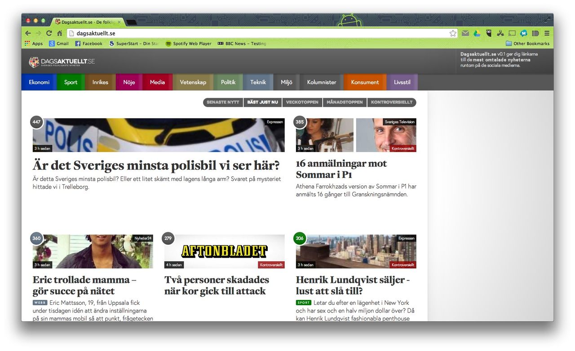Open the Aftonbladet article image
This screenshot has width=575, height=351.
click(225, 251)
